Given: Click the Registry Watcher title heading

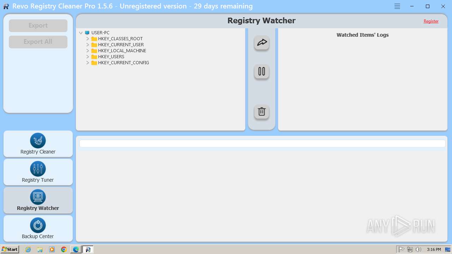Looking at the screenshot, I should [x=261, y=21].
